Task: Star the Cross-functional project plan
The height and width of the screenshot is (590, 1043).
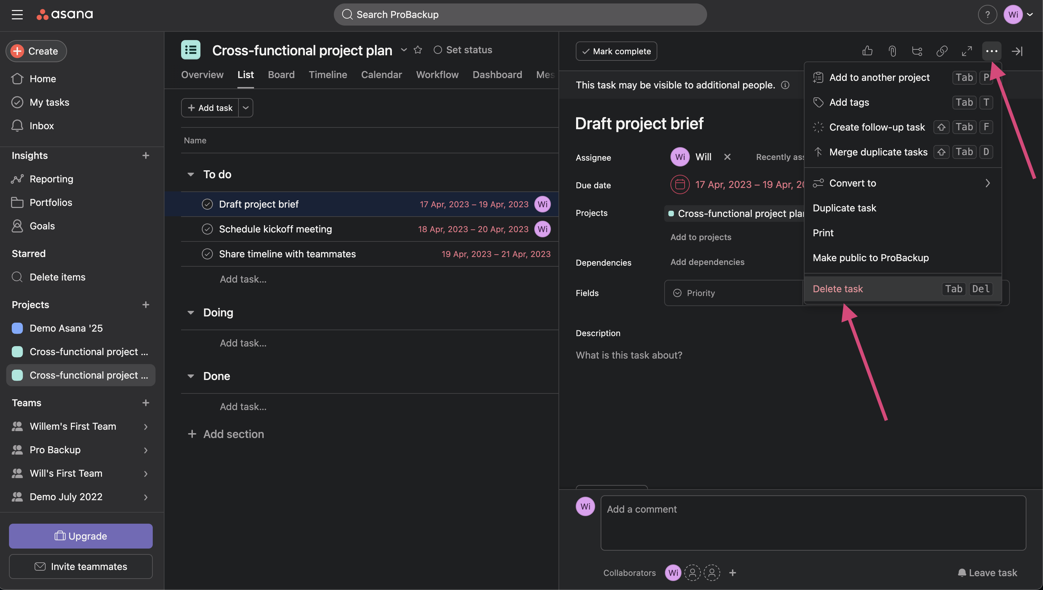Action: [418, 50]
